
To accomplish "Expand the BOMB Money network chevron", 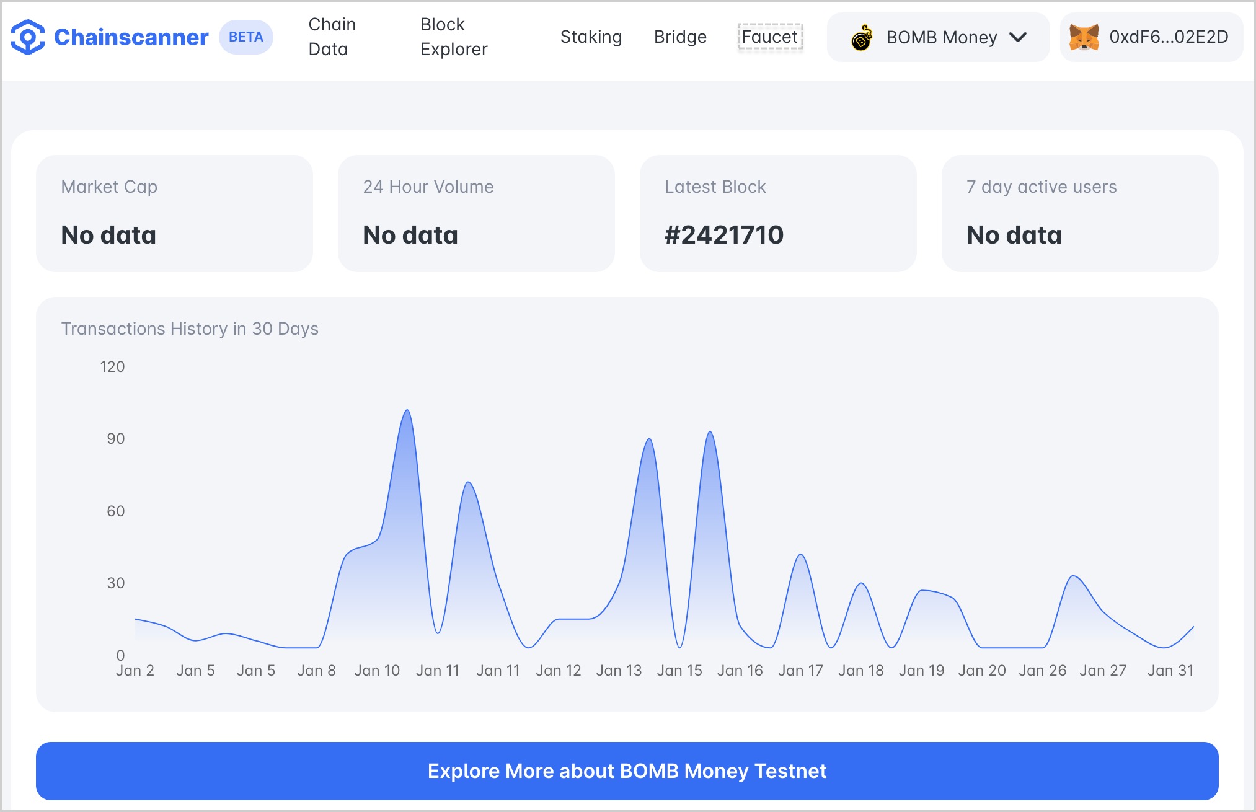I will click(1018, 37).
